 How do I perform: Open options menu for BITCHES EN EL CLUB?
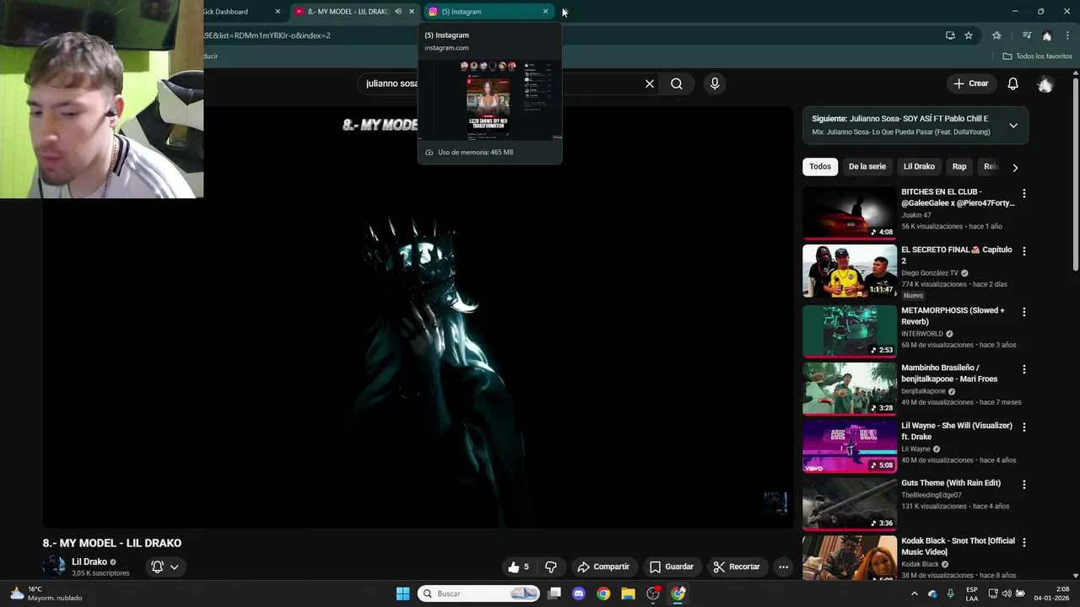1024,193
